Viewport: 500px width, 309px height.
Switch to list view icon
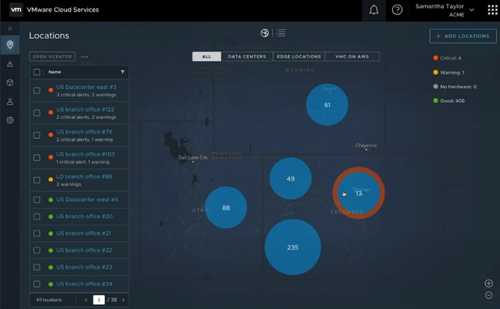281,33
